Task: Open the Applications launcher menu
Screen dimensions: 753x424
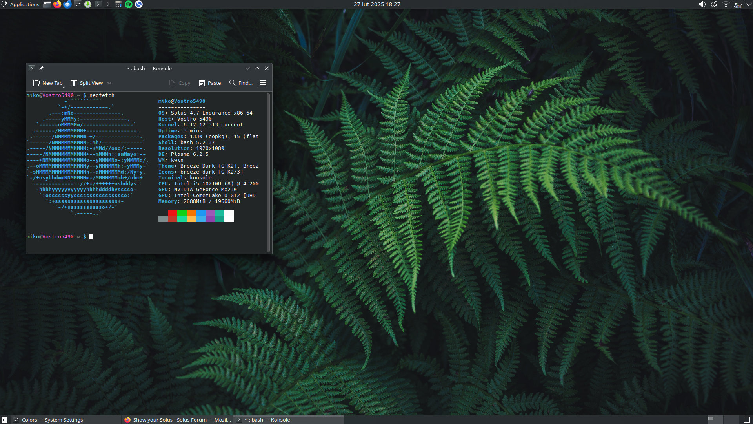Action: coord(20,4)
